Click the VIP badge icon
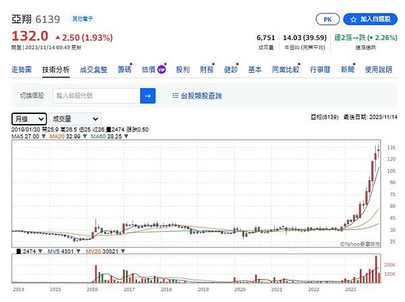This screenshot has width=405, height=302. tap(161, 69)
